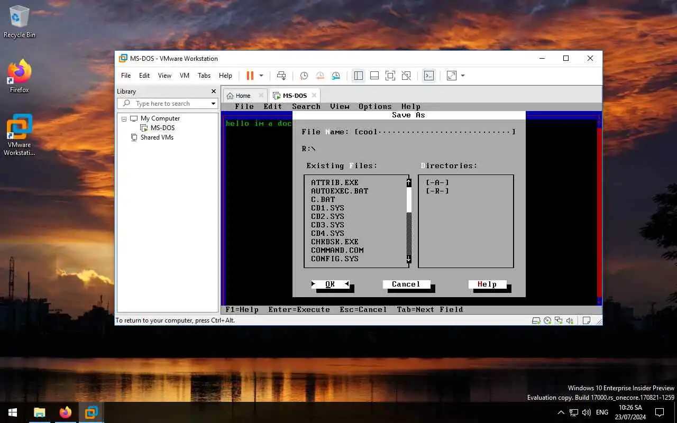Open the Library search dropdown arrow
The height and width of the screenshot is (423, 677).
(213, 104)
